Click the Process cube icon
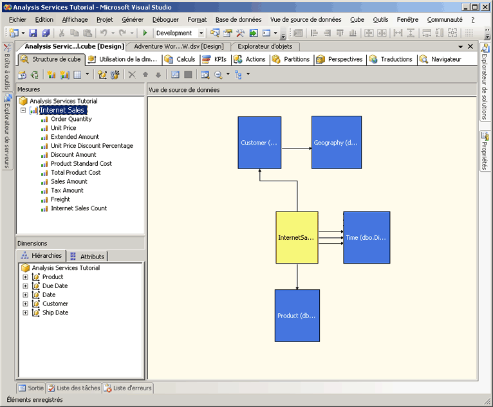 (x=23, y=75)
